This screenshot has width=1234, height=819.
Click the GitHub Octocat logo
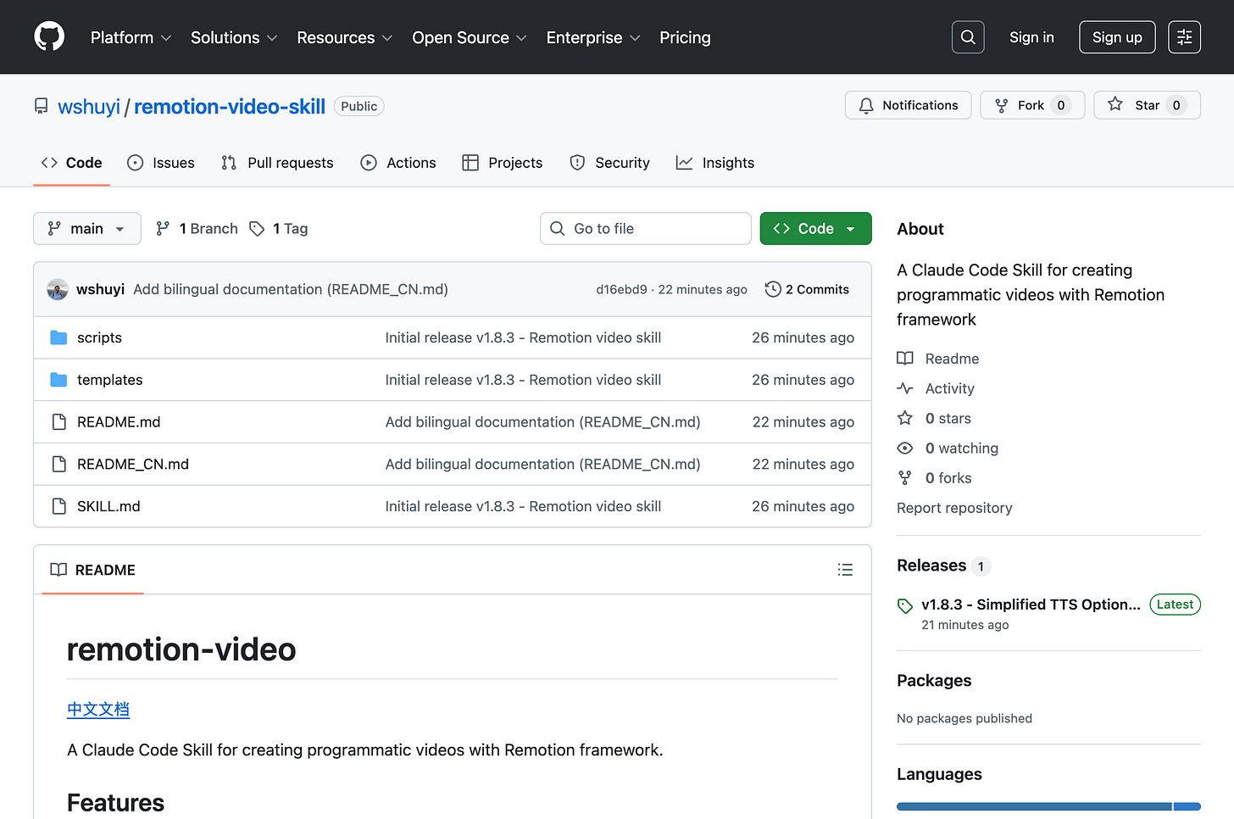(x=49, y=37)
